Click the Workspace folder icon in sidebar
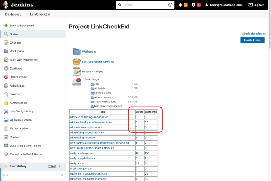 6,51
